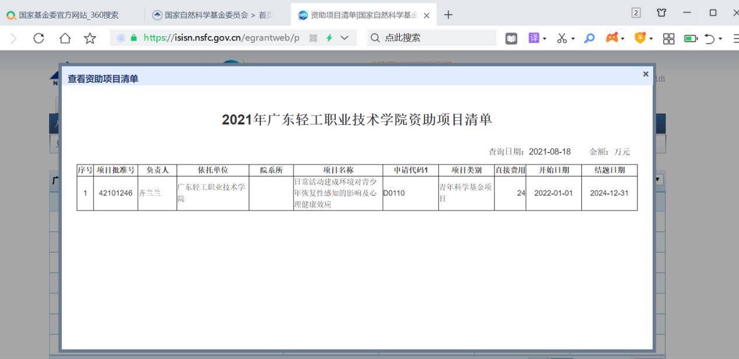Open the undo closed tab dropdown
The height and width of the screenshot is (359, 739).
coord(720,39)
